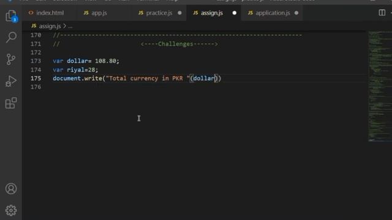Click the 'document.write' text on line 175
Image resolution: width=392 pixels, height=220 pixels.
click(x=78, y=78)
